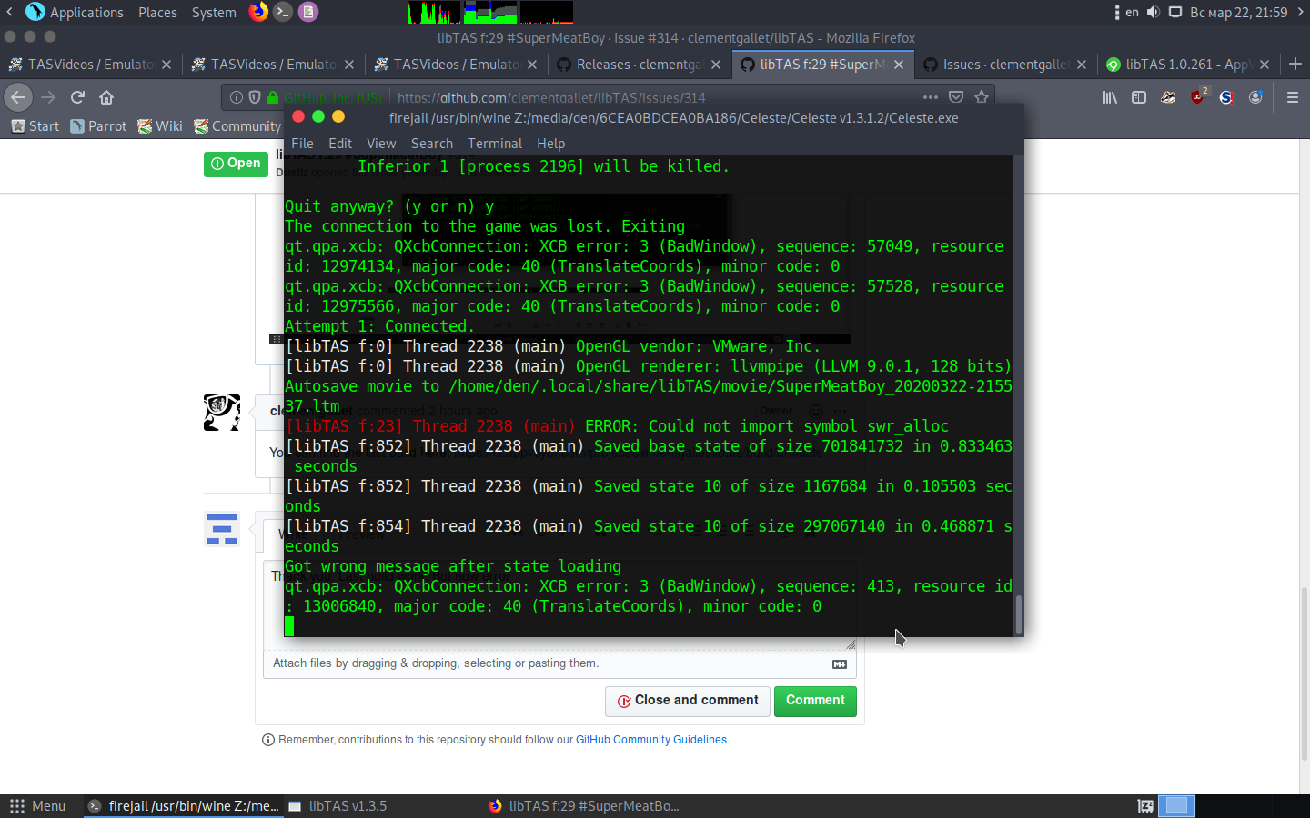Launch the purple text editor panel icon

click(x=308, y=12)
